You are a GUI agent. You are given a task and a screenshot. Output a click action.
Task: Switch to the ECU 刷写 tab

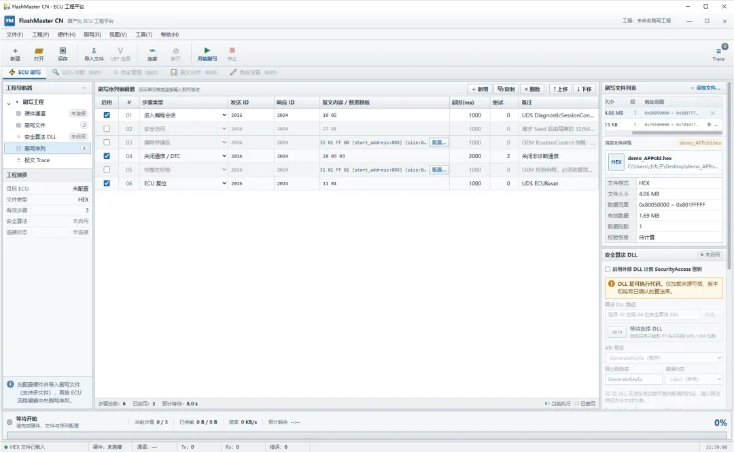tap(25, 73)
